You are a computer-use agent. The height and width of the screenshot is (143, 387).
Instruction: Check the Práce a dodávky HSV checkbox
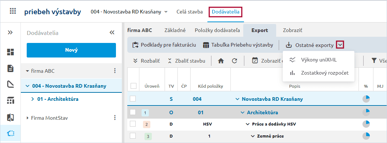[133, 124]
